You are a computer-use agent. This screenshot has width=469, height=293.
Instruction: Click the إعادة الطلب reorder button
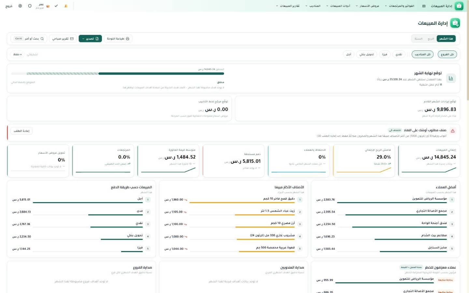[x=21, y=131]
